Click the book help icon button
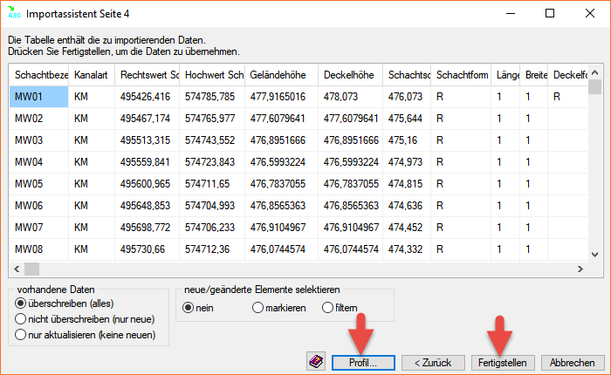The width and height of the screenshot is (611, 375). (x=316, y=362)
